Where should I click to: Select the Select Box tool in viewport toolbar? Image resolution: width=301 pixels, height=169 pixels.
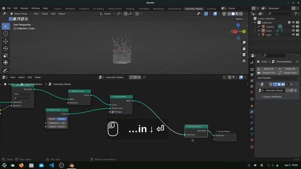pyautogui.click(x=6, y=26)
